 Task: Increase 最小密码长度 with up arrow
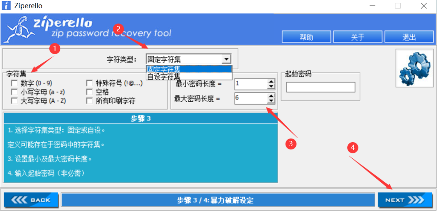pos(271,81)
